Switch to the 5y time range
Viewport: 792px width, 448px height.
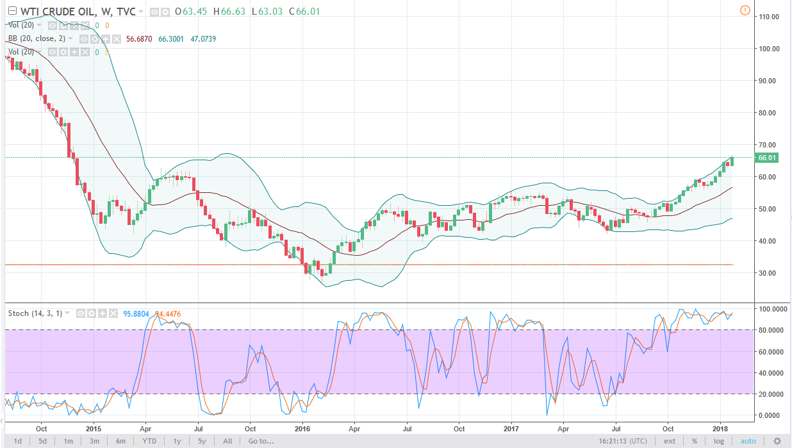click(202, 441)
